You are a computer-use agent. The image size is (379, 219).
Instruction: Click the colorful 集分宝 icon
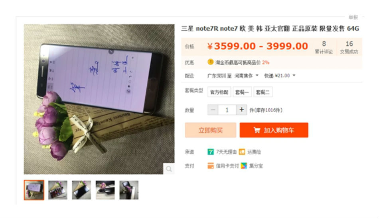244,166
